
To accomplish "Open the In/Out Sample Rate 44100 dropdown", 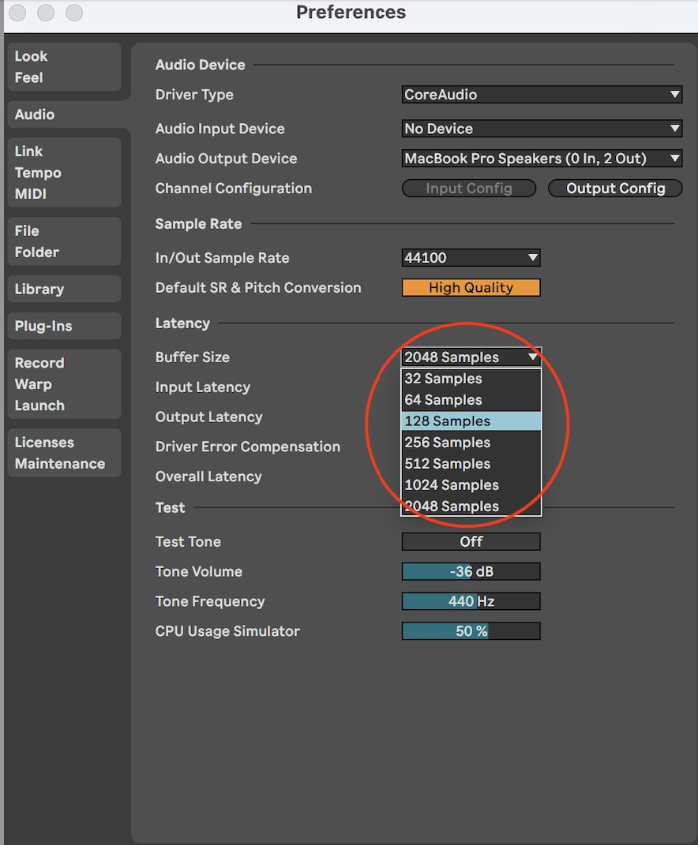I will 471,257.
